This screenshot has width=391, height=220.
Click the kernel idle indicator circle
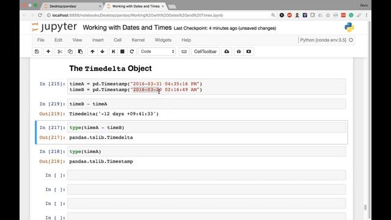tap(351, 40)
